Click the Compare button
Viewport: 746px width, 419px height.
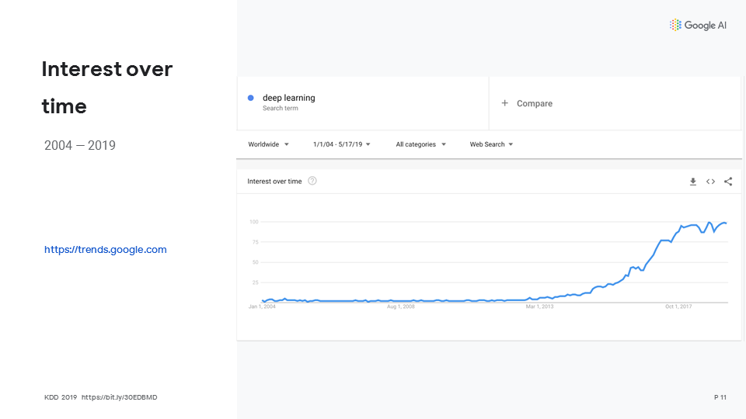pyautogui.click(x=534, y=103)
